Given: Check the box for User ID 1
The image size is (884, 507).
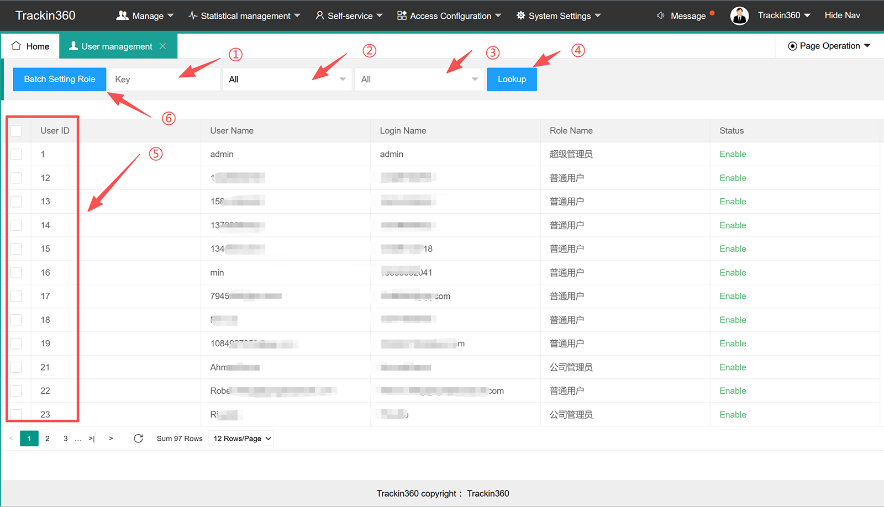Looking at the screenshot, I should pos(16,154).
